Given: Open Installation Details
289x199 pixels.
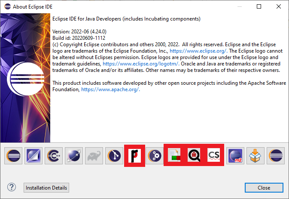Looking at the screenshot, I should pos(46,187).
